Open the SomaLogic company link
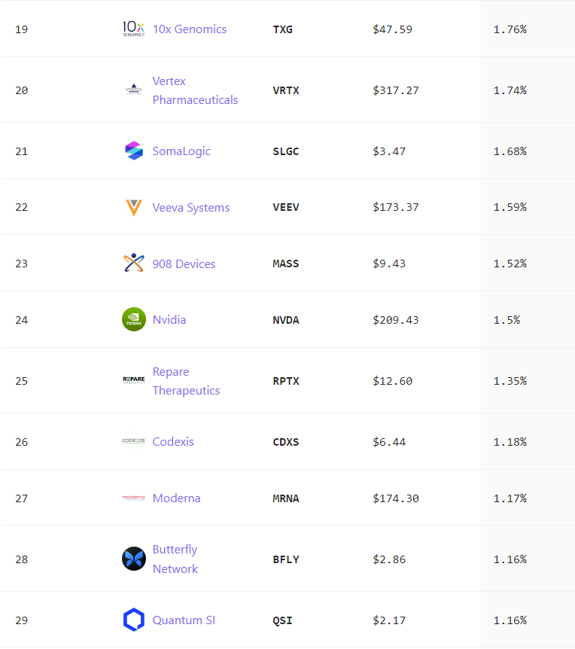The image size is (575, 649). [x=181, y=151]
